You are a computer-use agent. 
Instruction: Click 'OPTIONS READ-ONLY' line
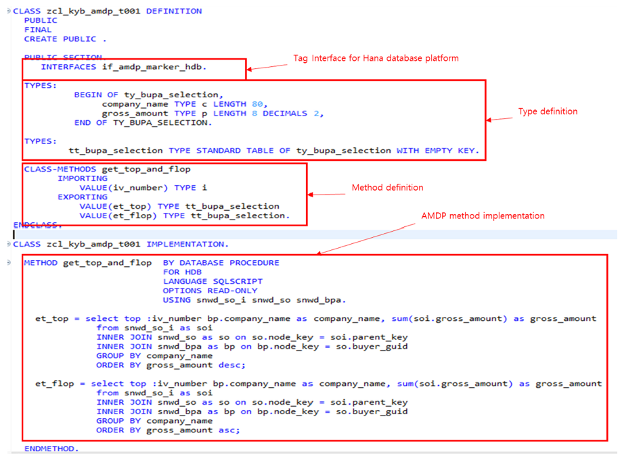pyautogui.click(x=210, y=291)
